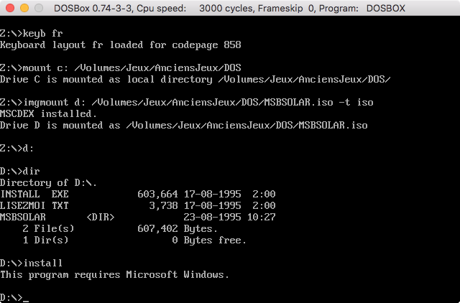Viewport: 460px width, 303px height.
Task: Click the MSBSOLAR directory entry
Action: point(138,217)
